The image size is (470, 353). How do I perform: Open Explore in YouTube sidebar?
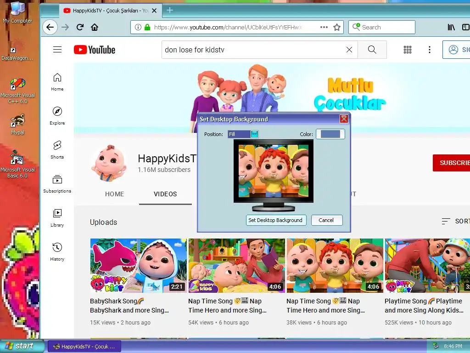point(57,116)
